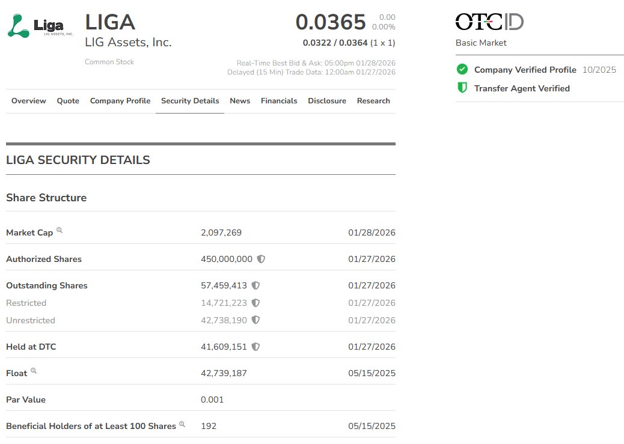Click the Real-Time Best Bid & Ask timestamp
Screen dimensions: 624x444
point(316,63)
